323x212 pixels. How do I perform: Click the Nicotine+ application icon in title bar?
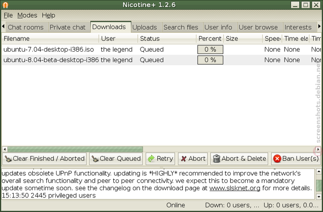5,5
